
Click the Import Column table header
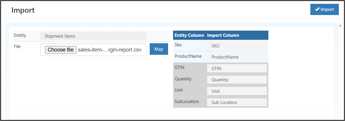223,35
